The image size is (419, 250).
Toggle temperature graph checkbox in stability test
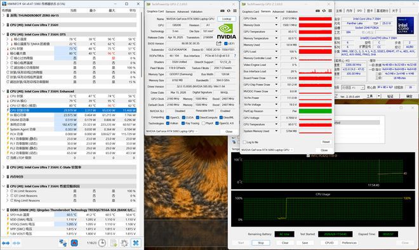(308, 155)
